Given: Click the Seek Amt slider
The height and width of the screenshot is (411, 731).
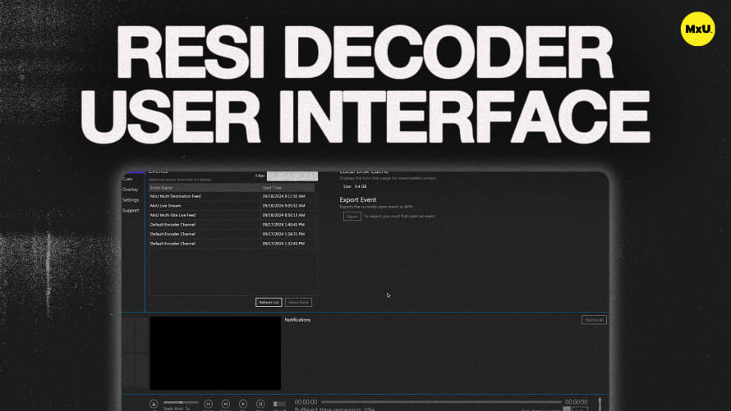Looking at the screenshot, I should pyautogui.click(x=181, y=402).
